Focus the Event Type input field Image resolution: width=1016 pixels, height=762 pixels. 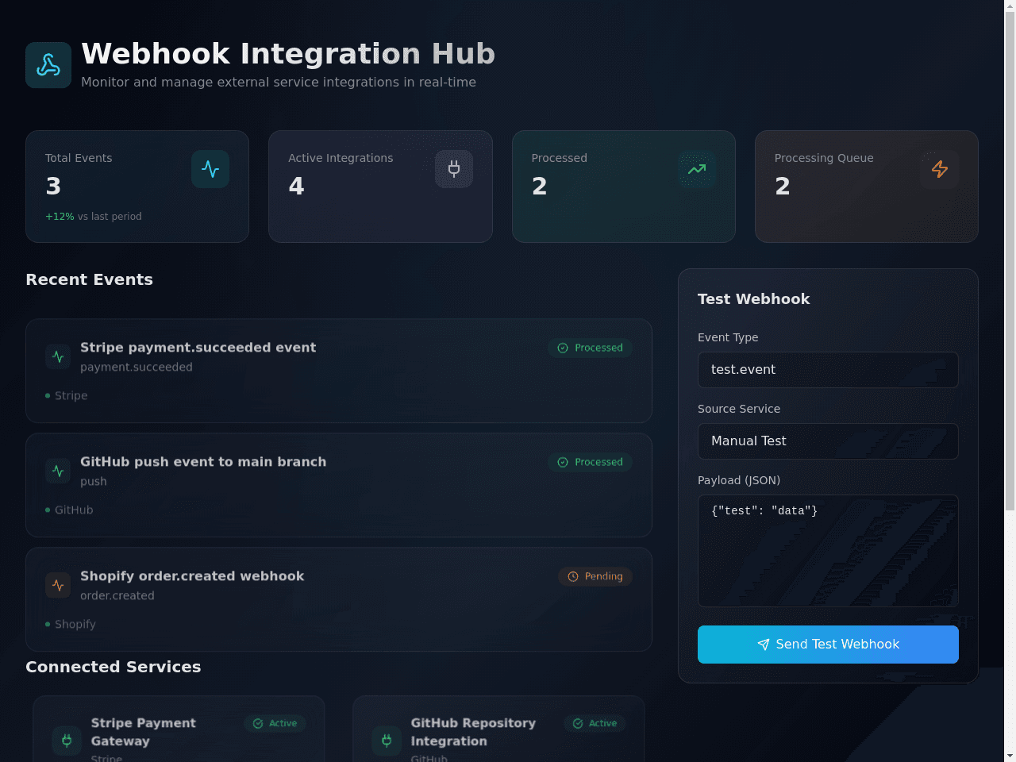click(828, 370)
